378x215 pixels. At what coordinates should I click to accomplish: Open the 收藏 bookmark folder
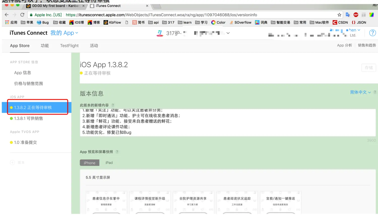[59, 22]
